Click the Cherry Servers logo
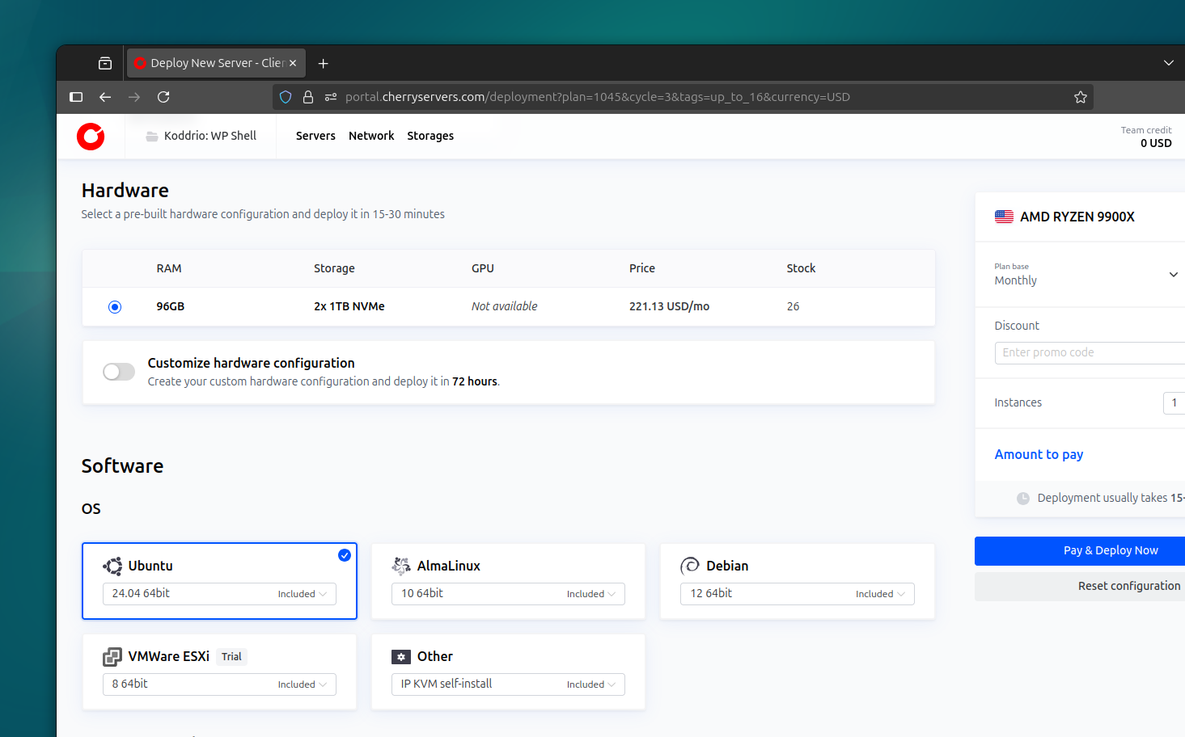The height and width of the screenshot is (737, 1185). [x=91, y=137]
